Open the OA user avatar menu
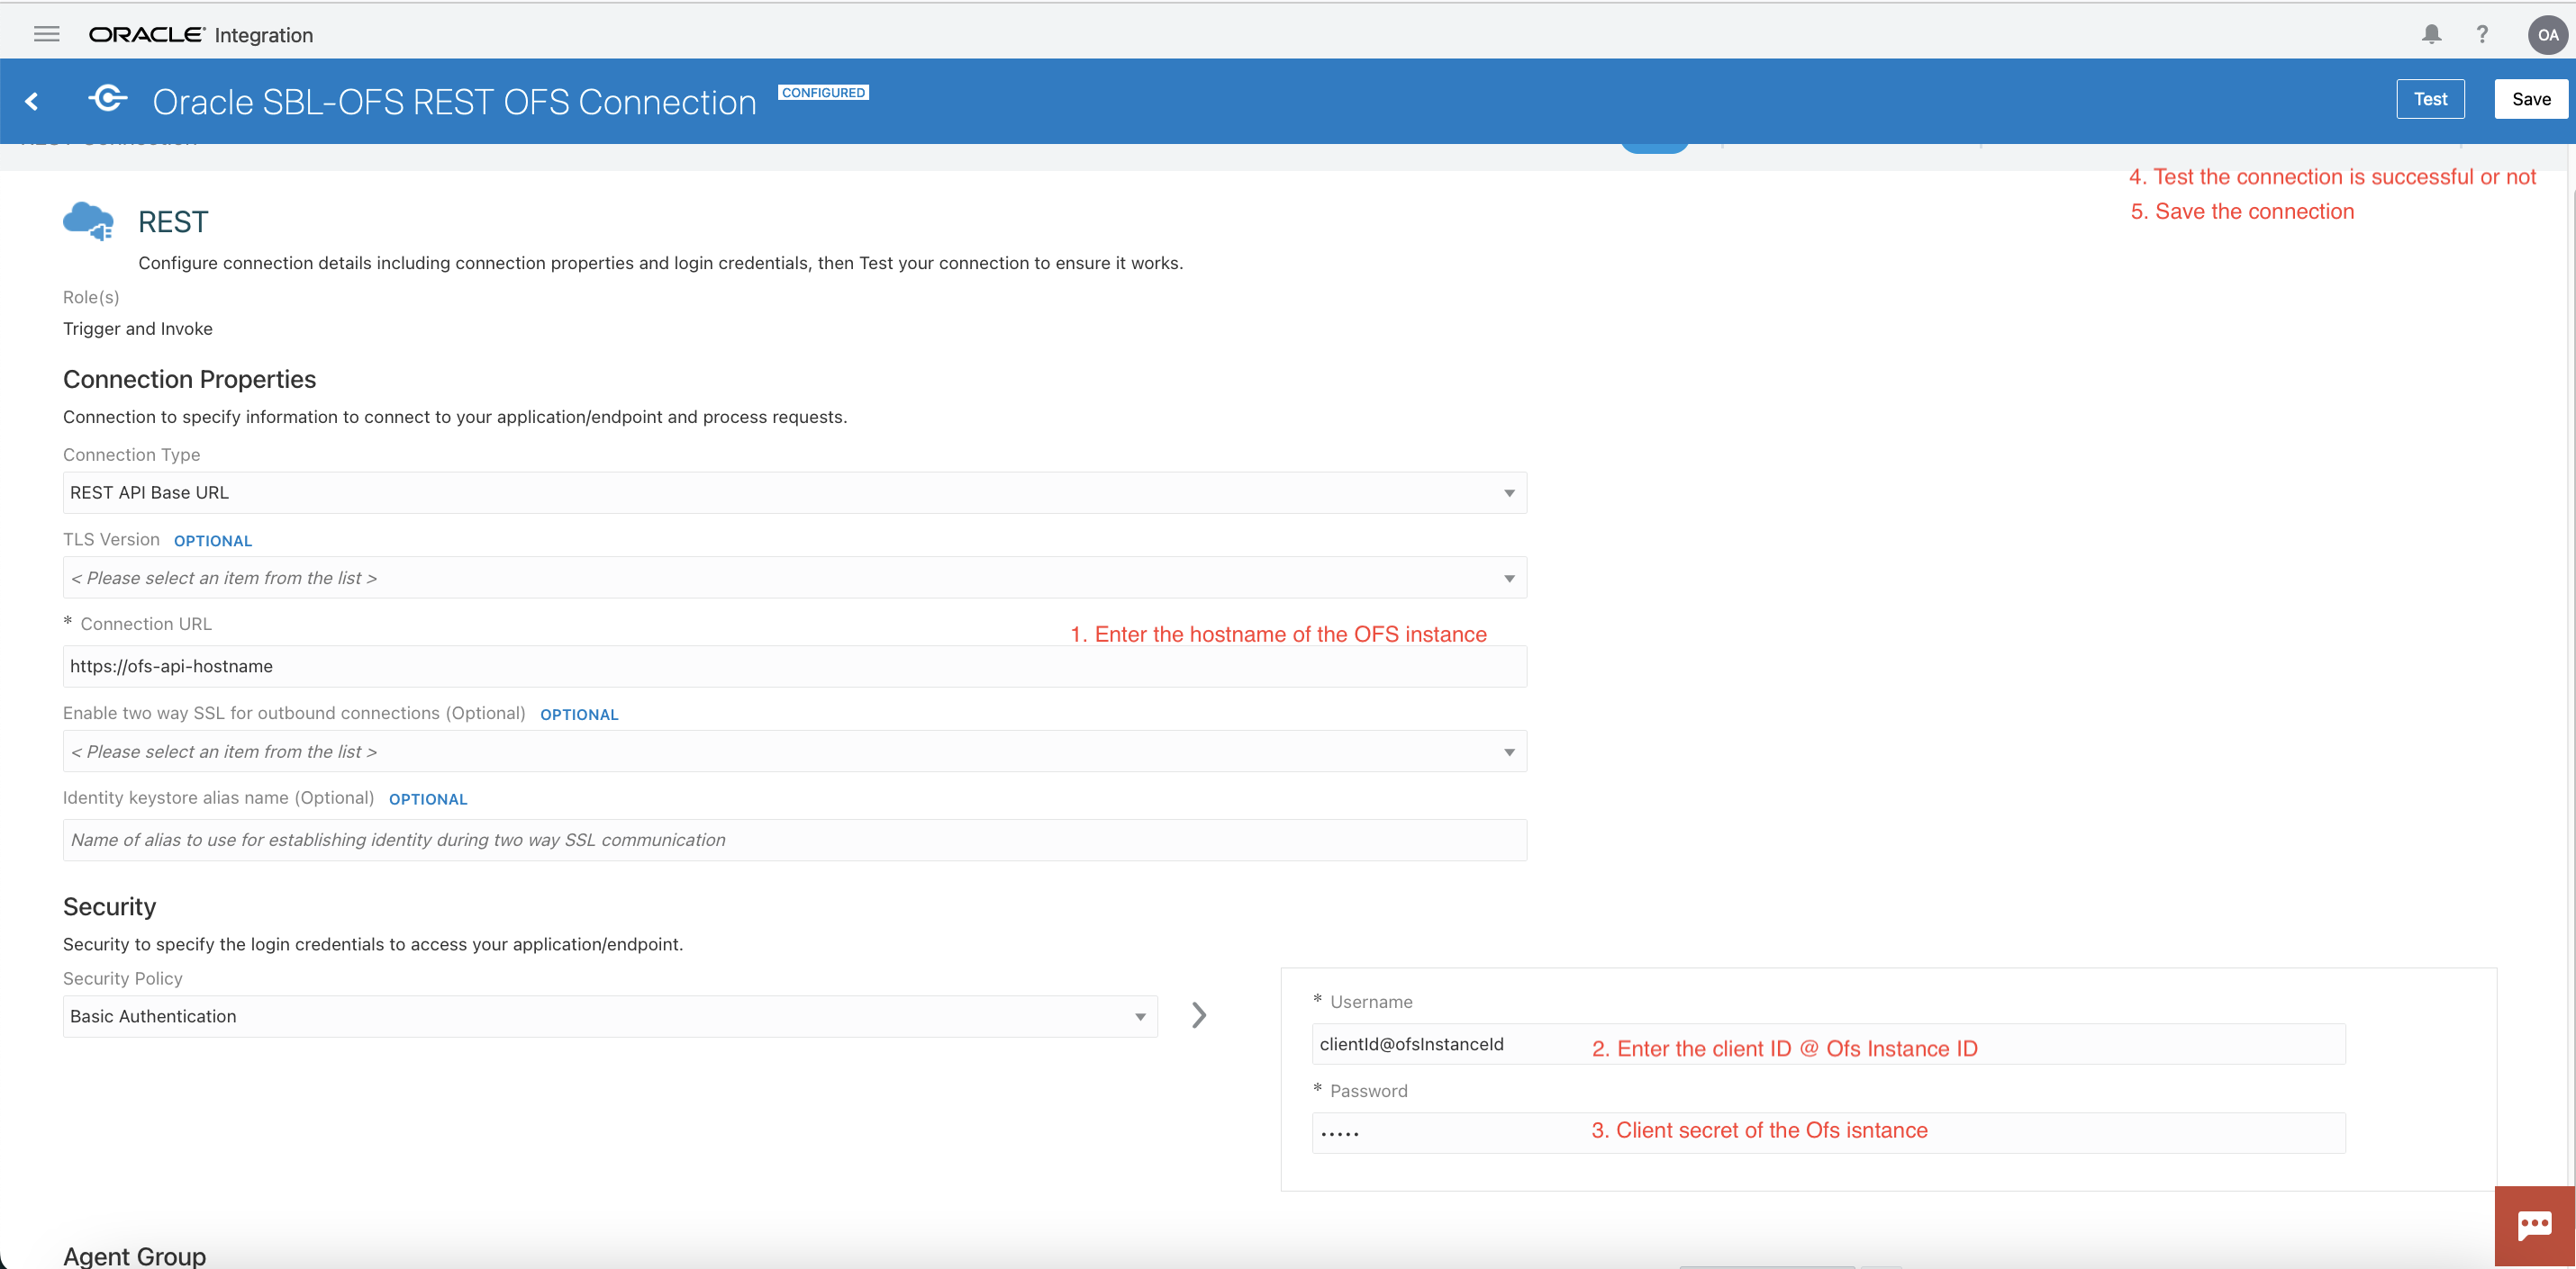This screenshot has height=1269, width=2576. (2546, 34)
